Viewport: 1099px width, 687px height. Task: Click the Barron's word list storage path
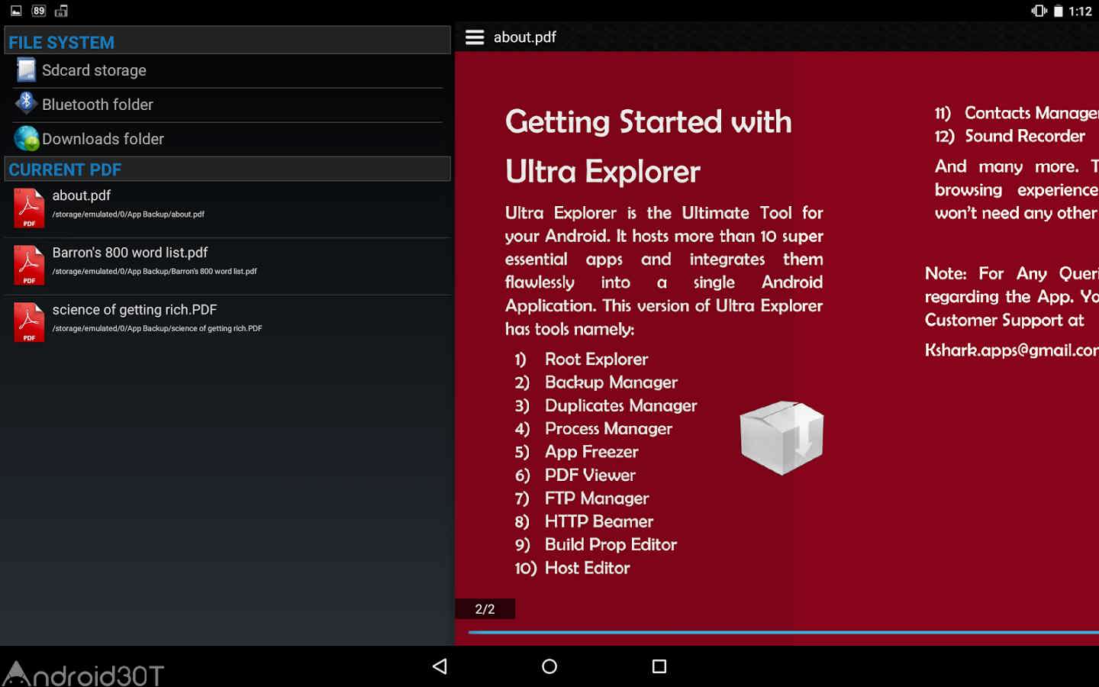[155, 272]
